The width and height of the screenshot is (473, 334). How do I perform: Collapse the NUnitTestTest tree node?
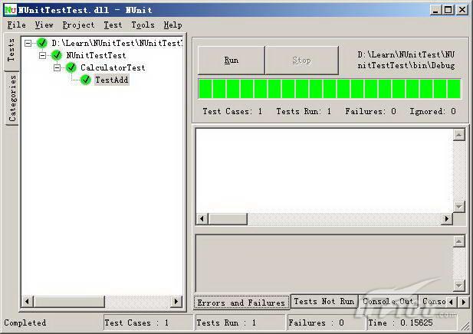[x=42, y=55]
